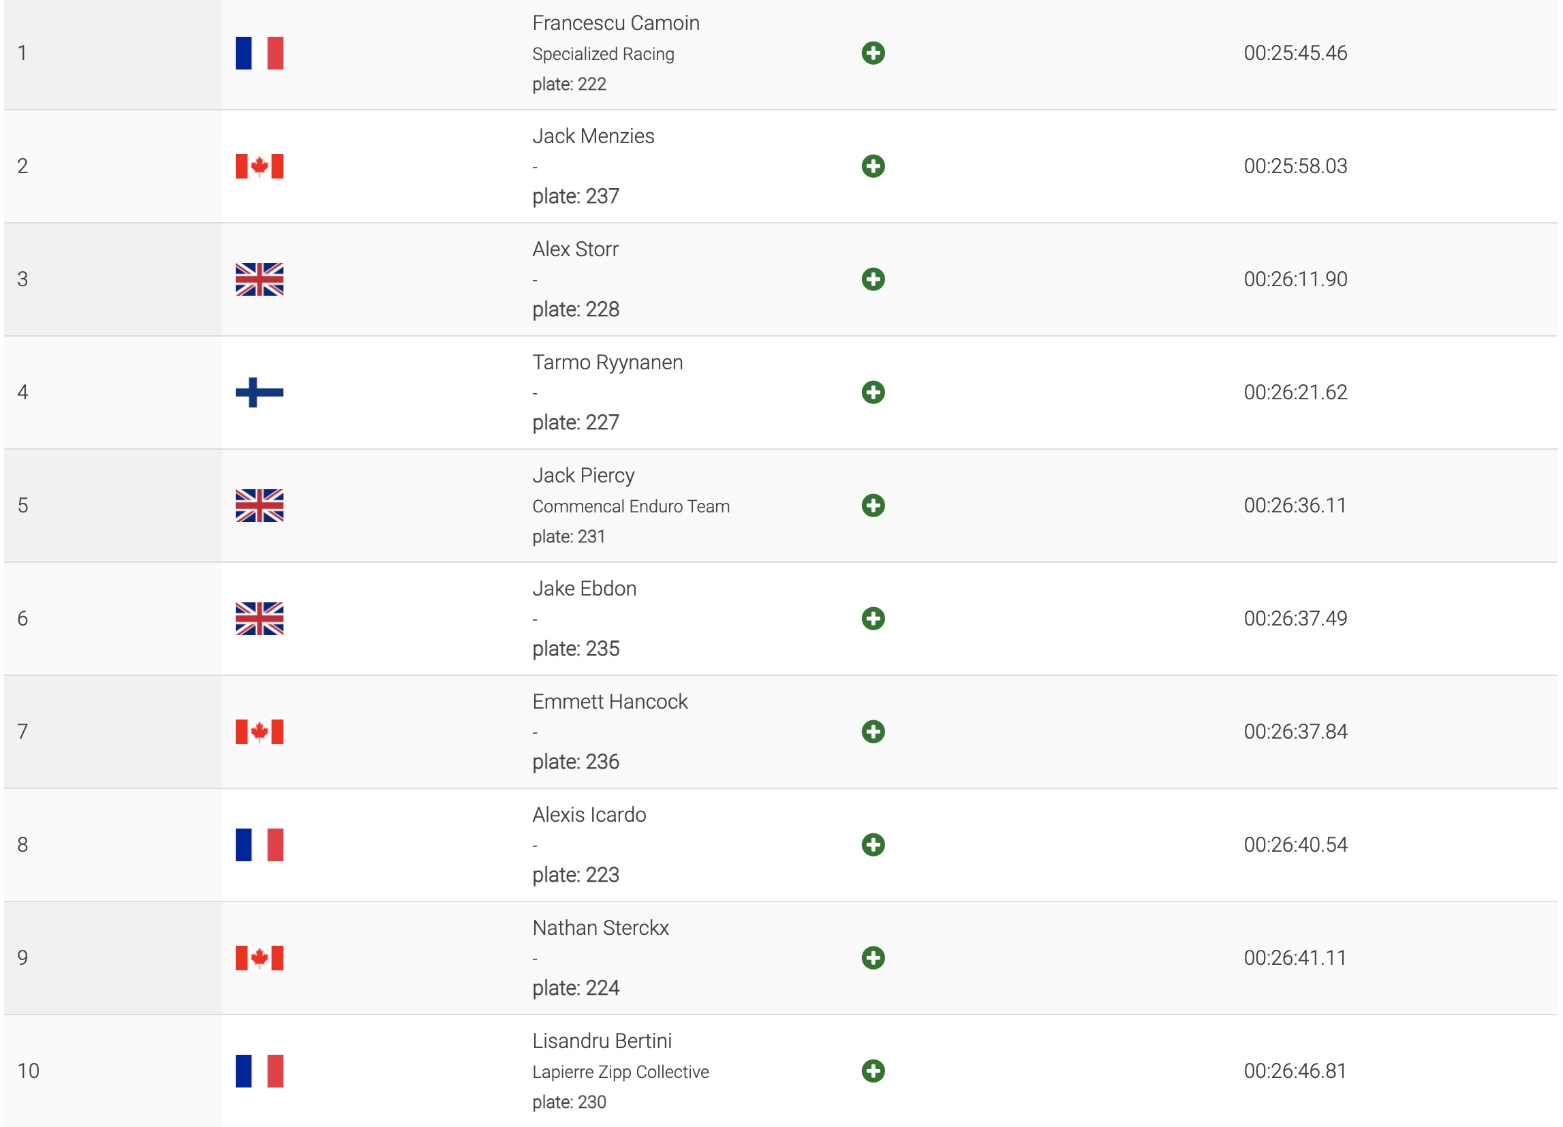Expand Francescu Camoin's result details
This screenshot has width=1563, height=1127.
tap(873, 53)
